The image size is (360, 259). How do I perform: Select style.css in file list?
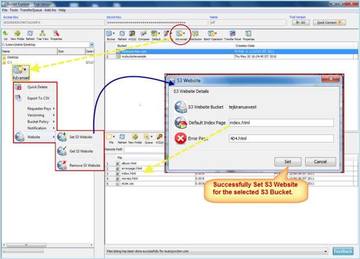[x=128, y=183]
